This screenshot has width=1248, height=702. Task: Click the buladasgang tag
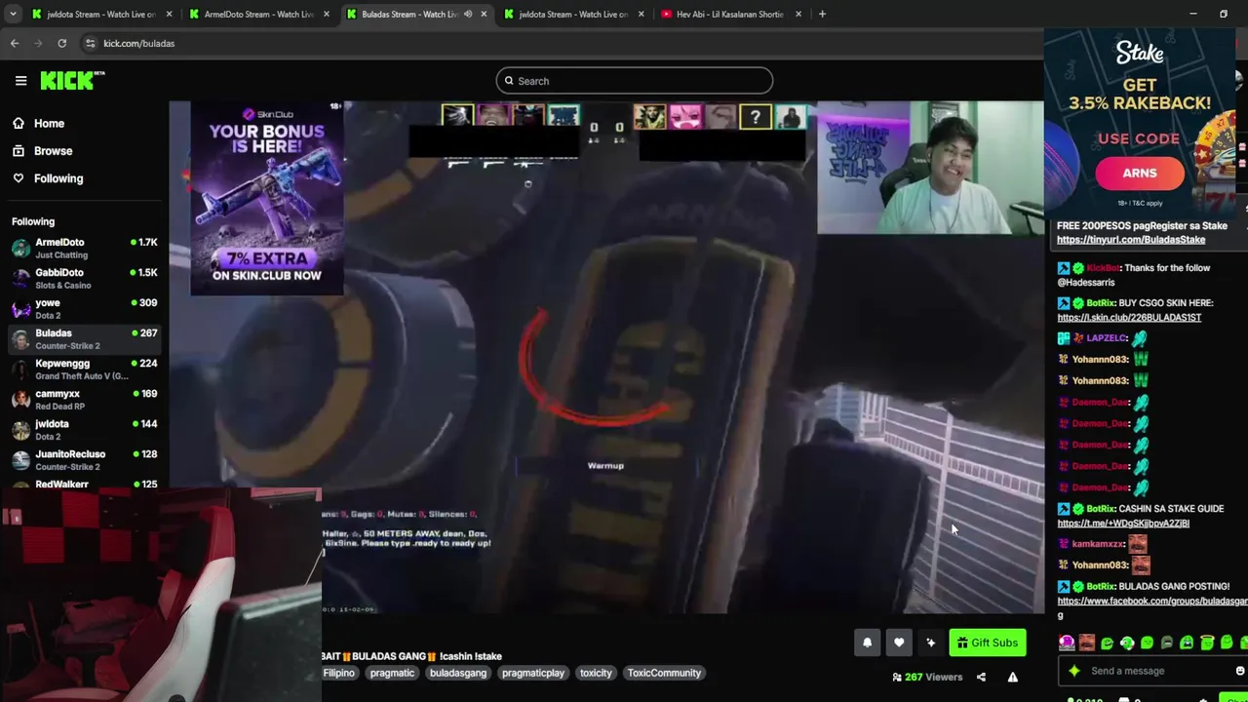pos(457,673)
